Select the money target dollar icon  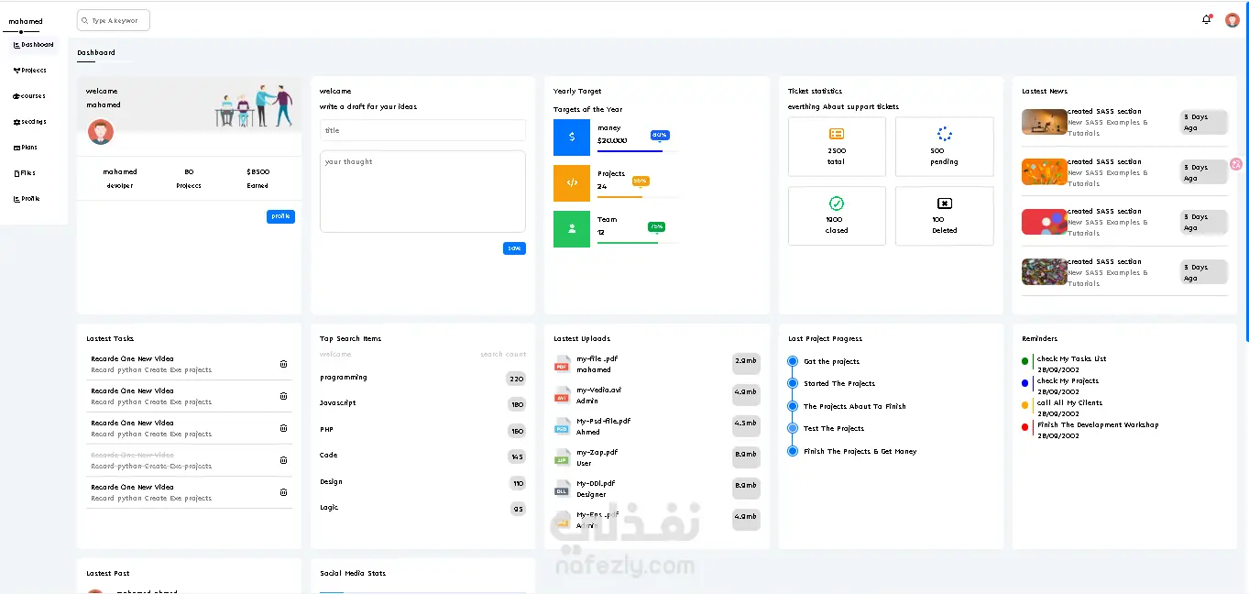(x=572, y=137)
